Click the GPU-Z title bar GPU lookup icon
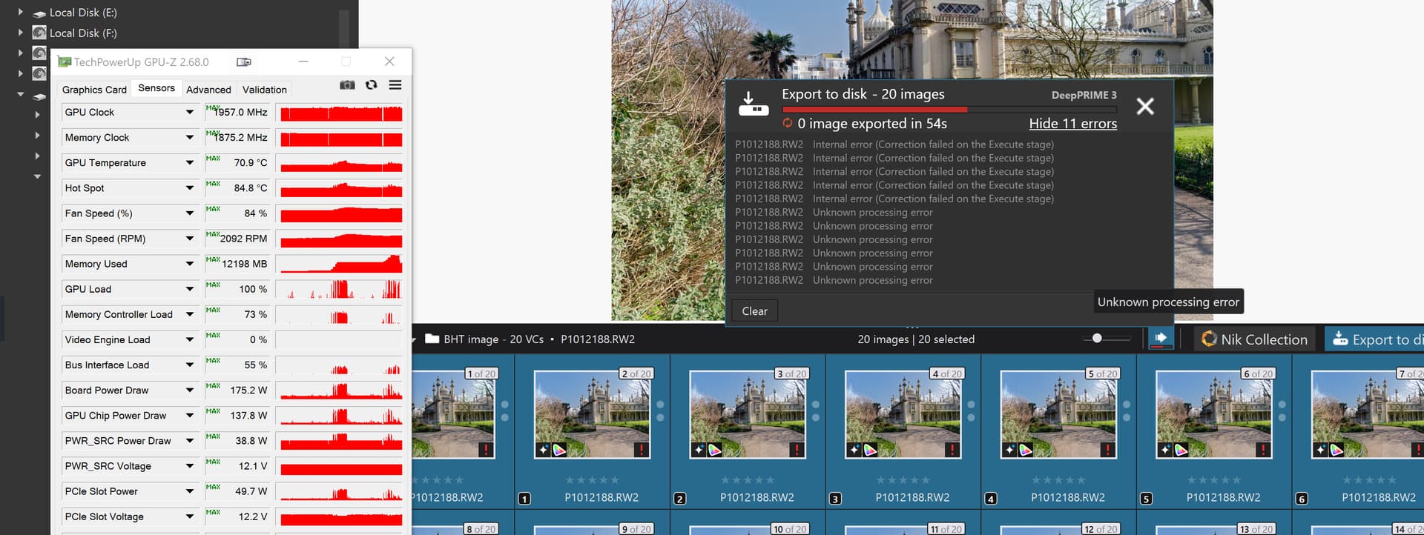The image size is (1424, 535). [x=243, y=62]
